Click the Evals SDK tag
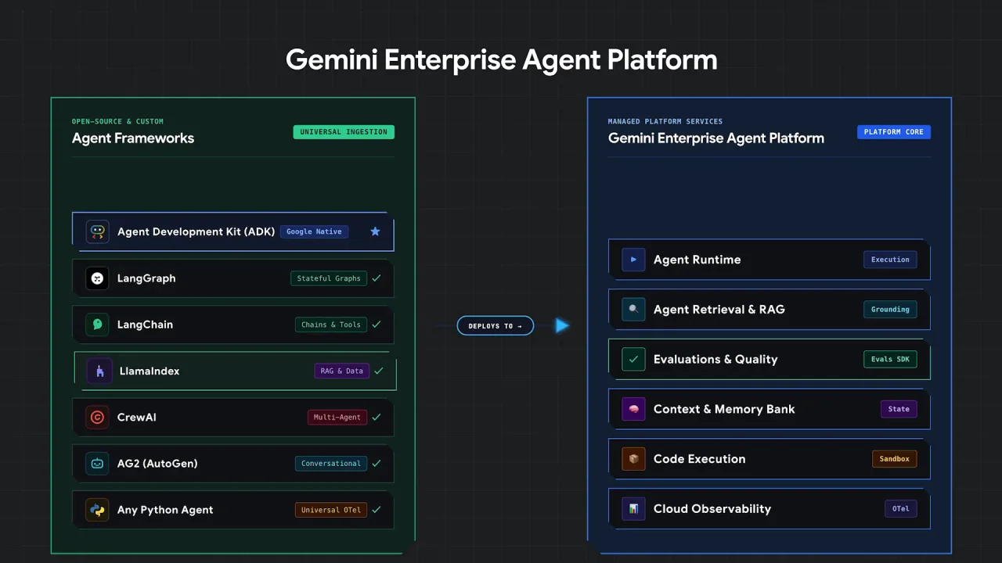 click(x=890, y=360)
